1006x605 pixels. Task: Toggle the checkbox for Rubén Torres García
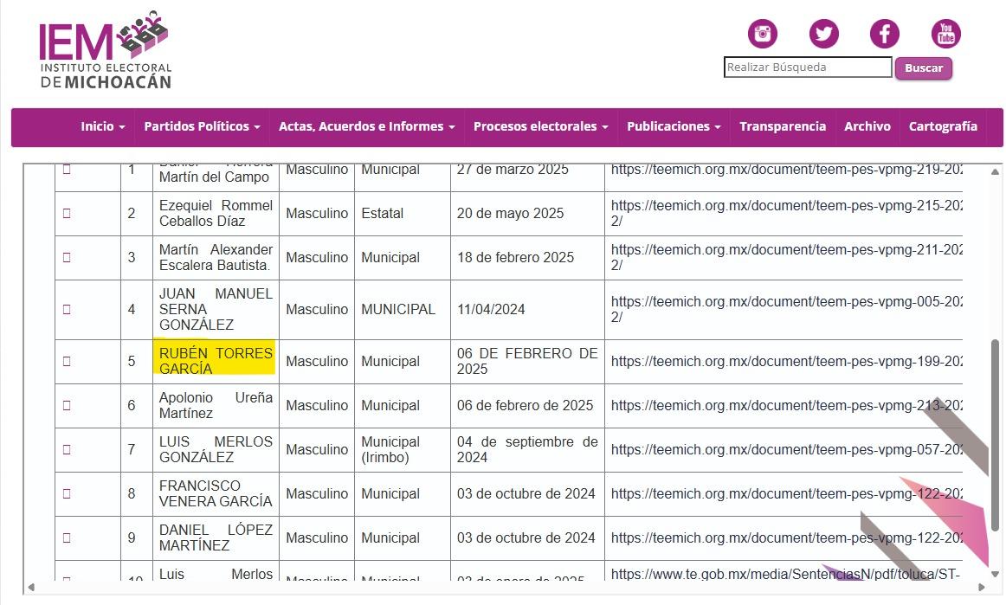(x=67, y=361)
